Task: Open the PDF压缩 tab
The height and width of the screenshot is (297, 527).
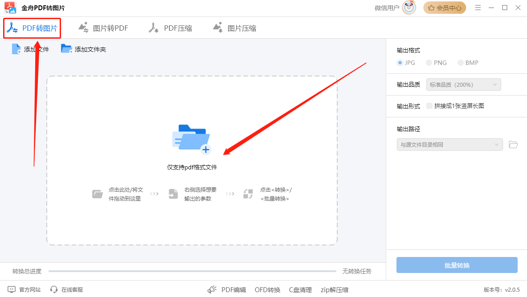Action: point(171,28)
